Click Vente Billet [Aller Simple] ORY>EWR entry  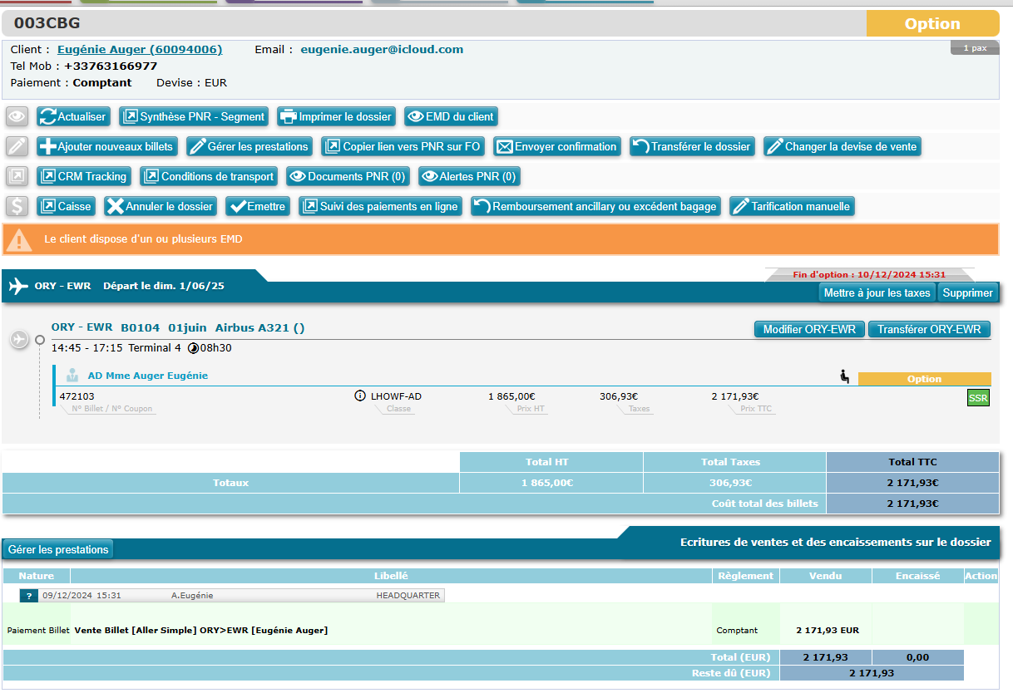click(201, 631)
